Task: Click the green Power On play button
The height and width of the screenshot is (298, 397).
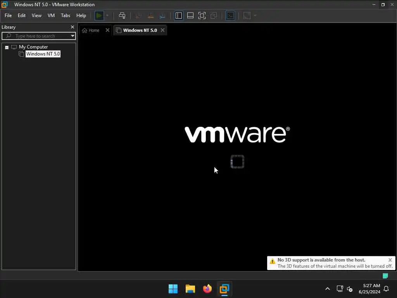Action: [x=99, y=16]
